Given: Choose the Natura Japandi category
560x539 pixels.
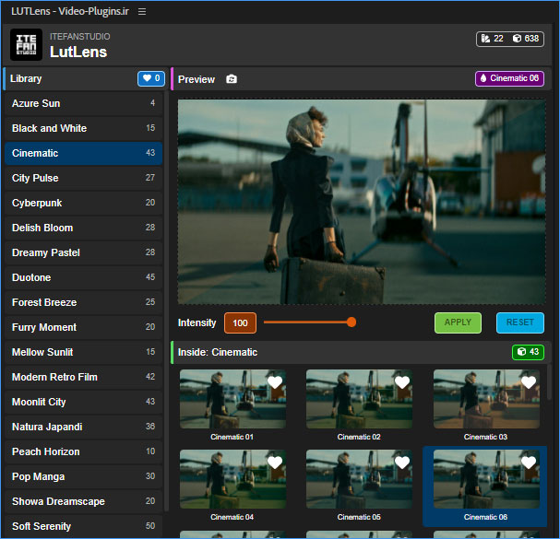Looking at the screenshot, I should 84,427.
